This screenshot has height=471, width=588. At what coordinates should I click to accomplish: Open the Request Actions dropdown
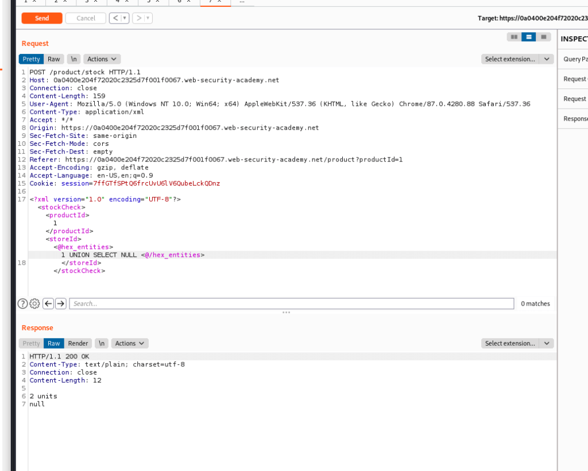click(102, 59)
